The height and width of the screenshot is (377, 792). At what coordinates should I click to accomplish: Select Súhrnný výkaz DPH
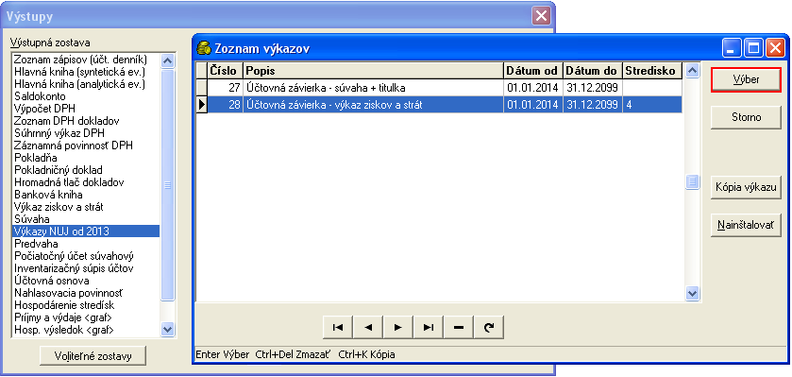(x=86, y=133)
